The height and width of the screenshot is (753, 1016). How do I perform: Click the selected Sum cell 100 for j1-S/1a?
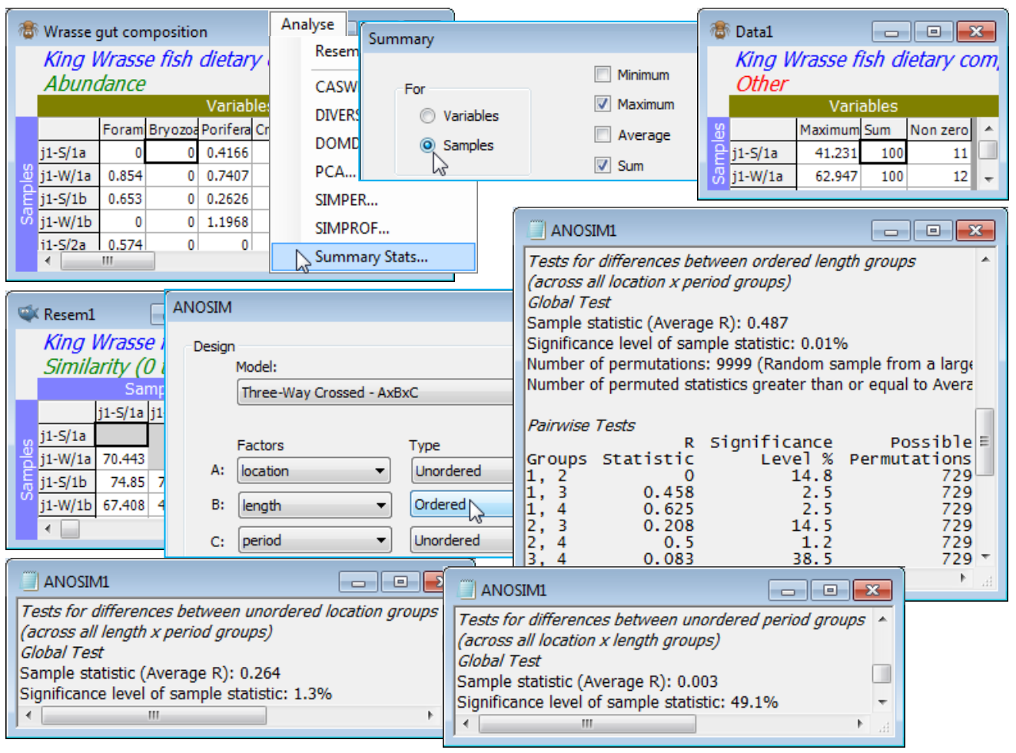[x=883, y=152]
